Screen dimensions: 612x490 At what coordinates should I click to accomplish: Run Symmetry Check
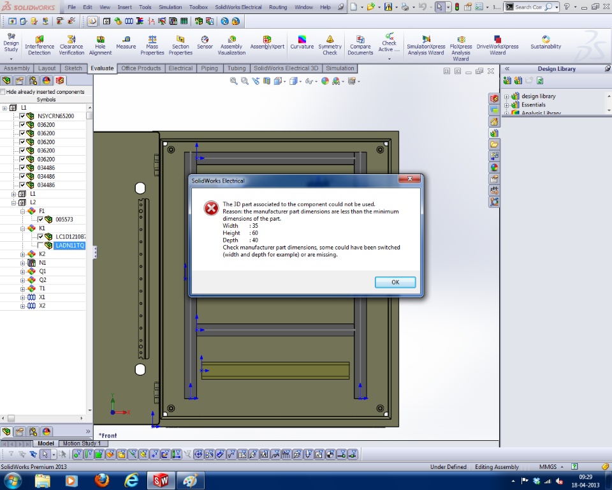tap(330, 45)
